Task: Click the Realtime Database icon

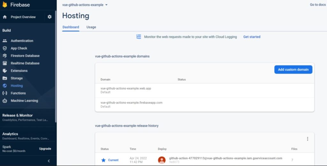Action: click(5, 63)
